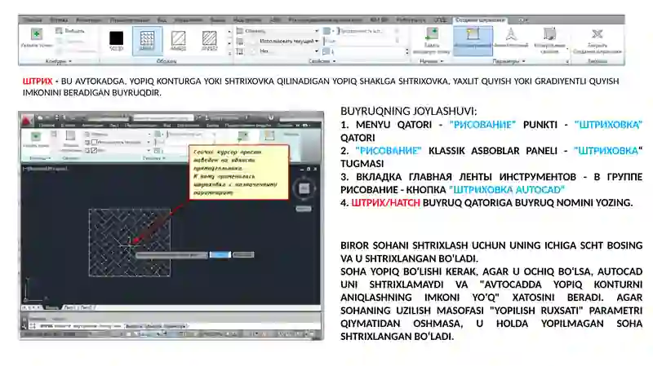Click inside the hatched rectangle preview
The height and width of the screenshot is (366, 653).
click(130, 242)
